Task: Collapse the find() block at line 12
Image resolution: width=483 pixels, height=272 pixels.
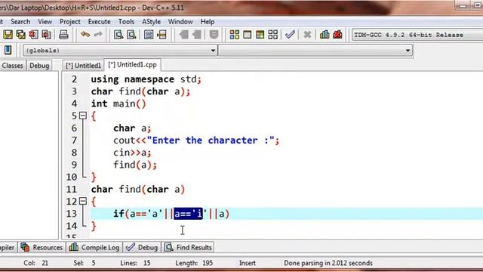Action: [83, 202]
